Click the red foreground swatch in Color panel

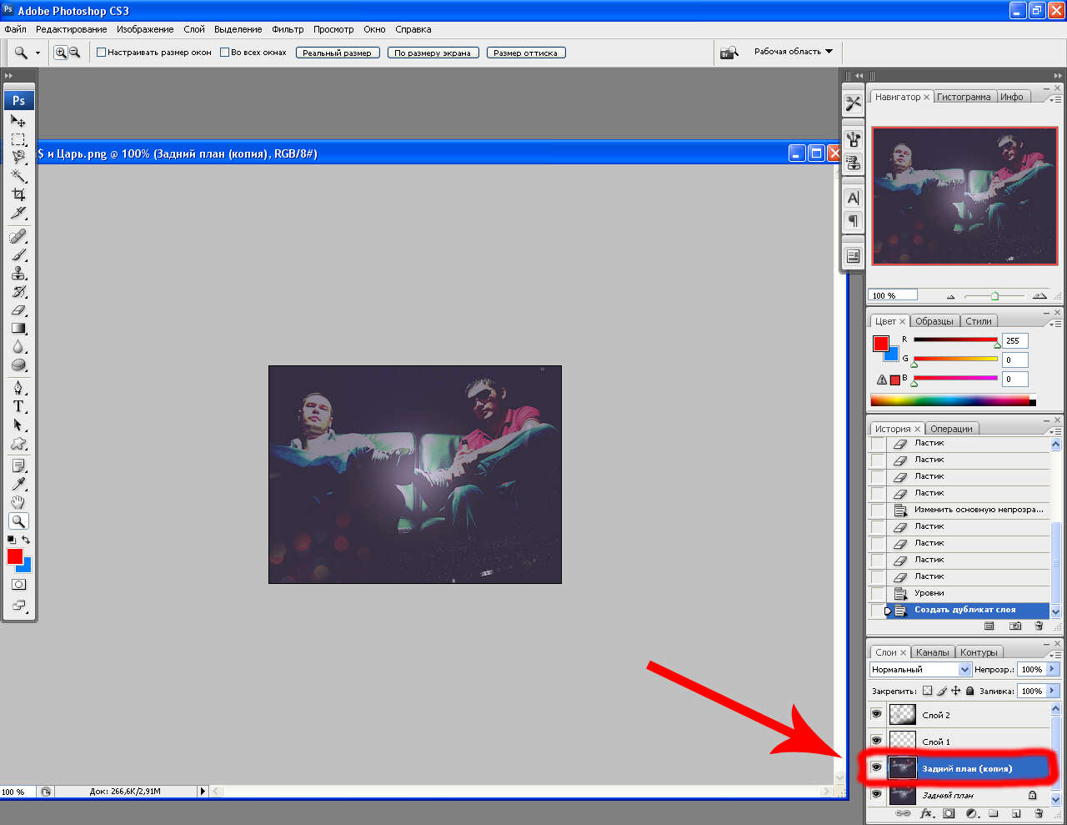coord(880,343)
